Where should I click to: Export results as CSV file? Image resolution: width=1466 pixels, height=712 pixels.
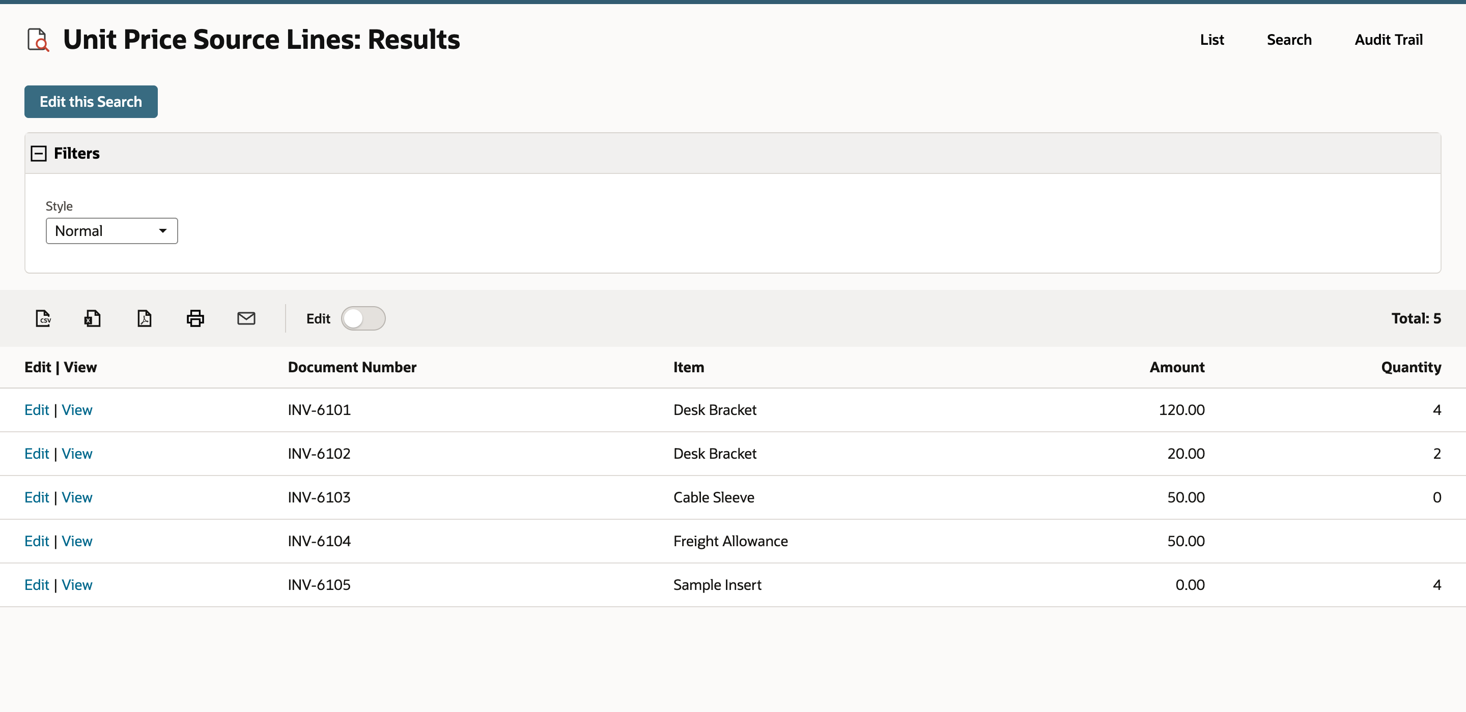click(x=43, y=318)
